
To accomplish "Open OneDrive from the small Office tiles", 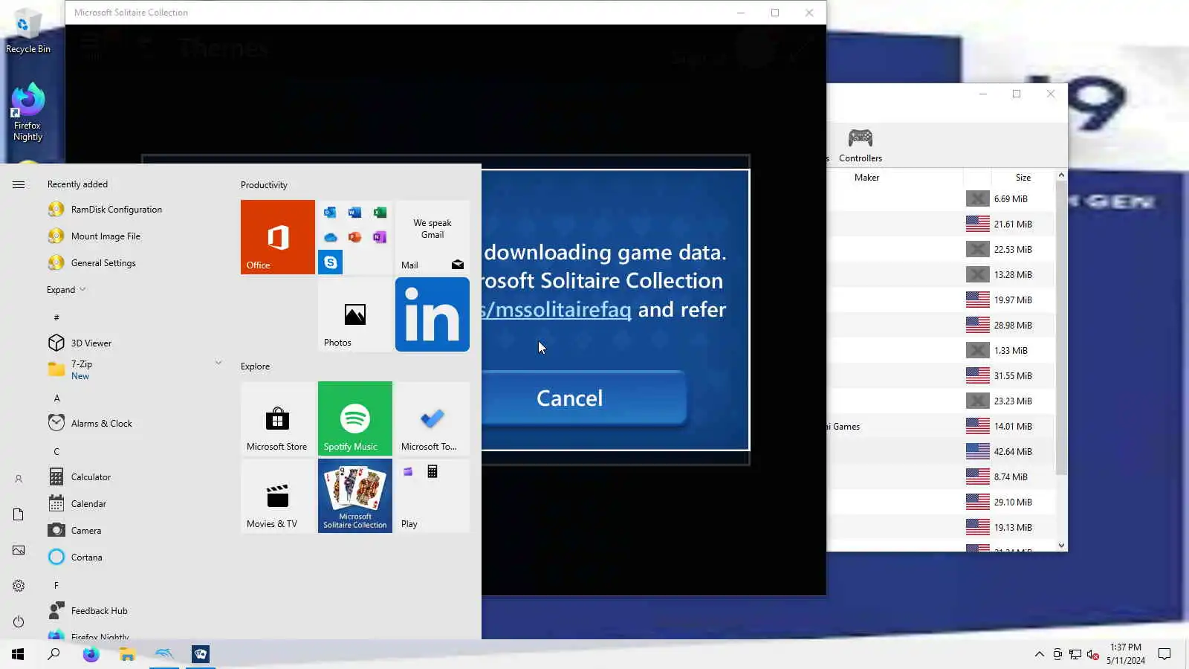I will pos(330,237).
